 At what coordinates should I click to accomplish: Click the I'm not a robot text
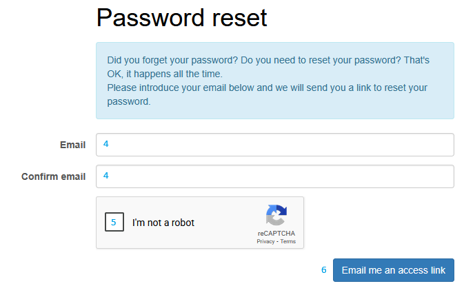coord(163,223)
